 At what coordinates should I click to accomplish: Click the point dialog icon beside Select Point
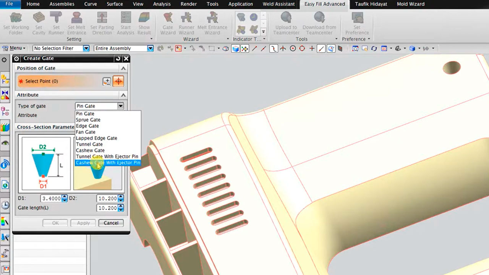tap(107, 81)
